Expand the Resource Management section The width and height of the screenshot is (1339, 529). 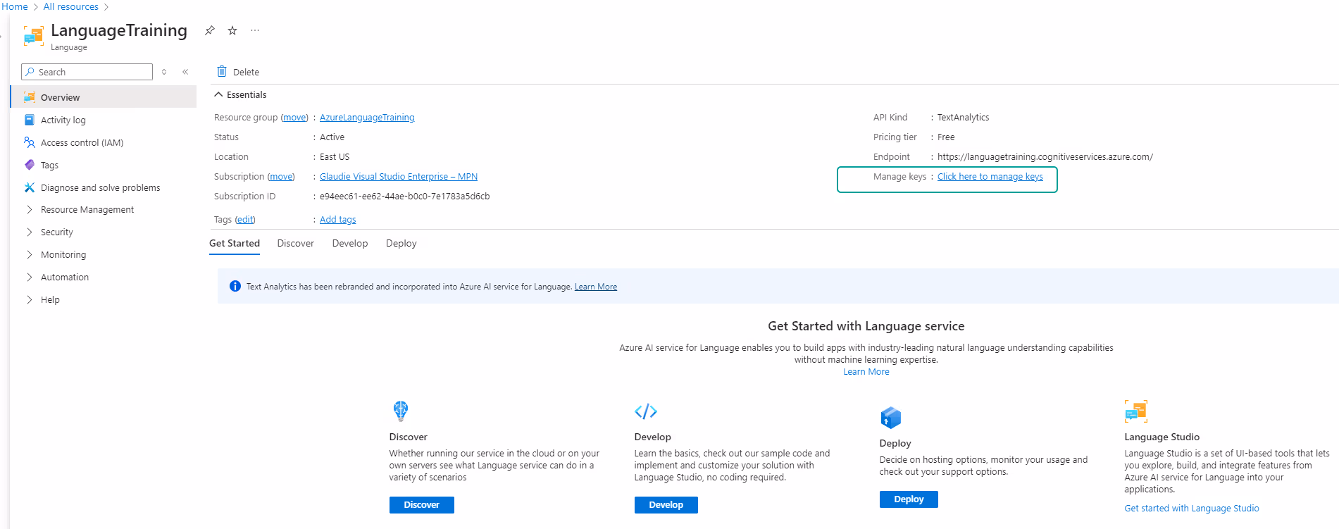click(x=87, y=209)
